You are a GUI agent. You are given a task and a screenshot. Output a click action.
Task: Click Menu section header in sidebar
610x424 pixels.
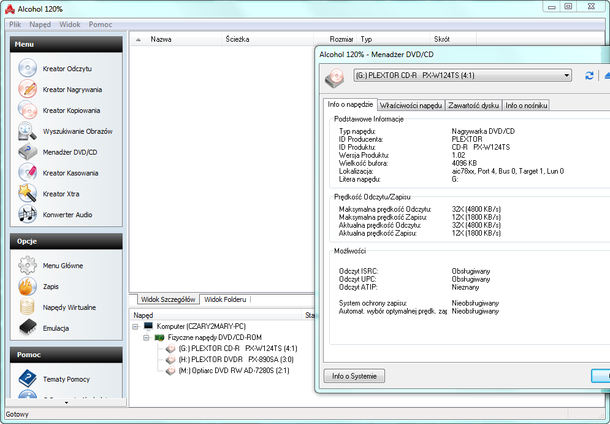point(66,44)
